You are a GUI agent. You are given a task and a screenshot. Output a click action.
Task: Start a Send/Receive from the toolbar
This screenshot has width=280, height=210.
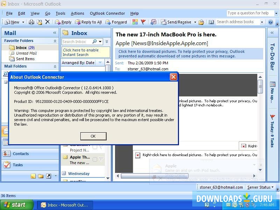177,22
